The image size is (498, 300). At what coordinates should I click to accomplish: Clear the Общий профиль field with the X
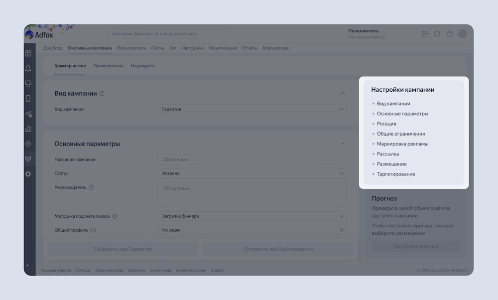[x=342, y=230]
